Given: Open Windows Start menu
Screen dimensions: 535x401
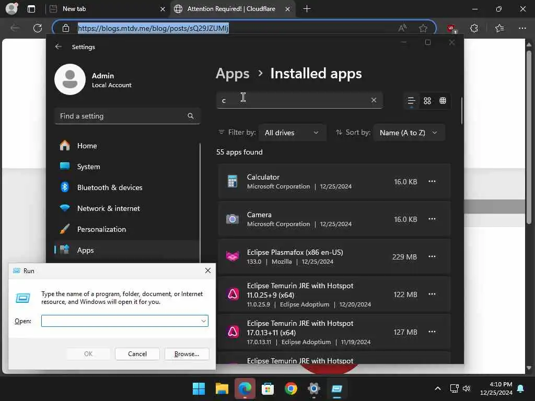Looking at the screenshot, I should tap(199, 388).
